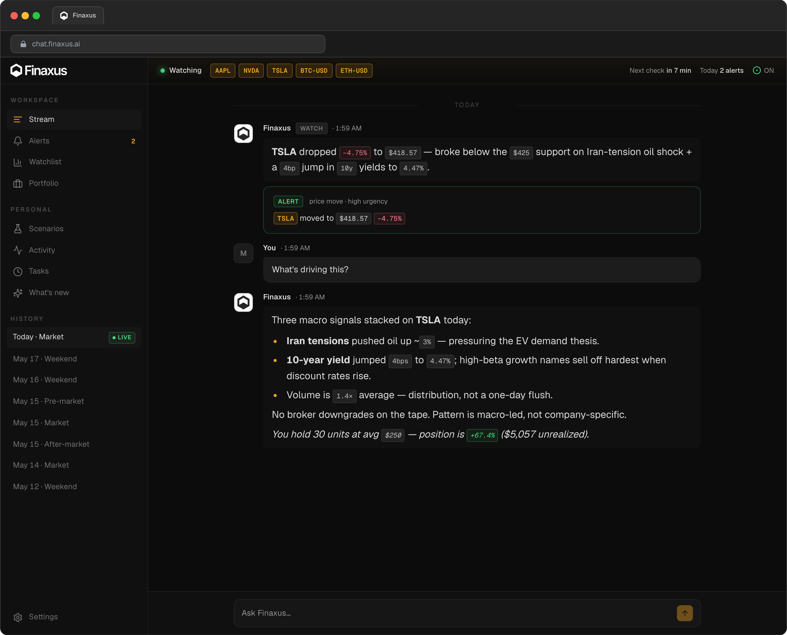The image size is (787, 635).
Task: Click the green ALERT badge
Action: coord(288,201)
